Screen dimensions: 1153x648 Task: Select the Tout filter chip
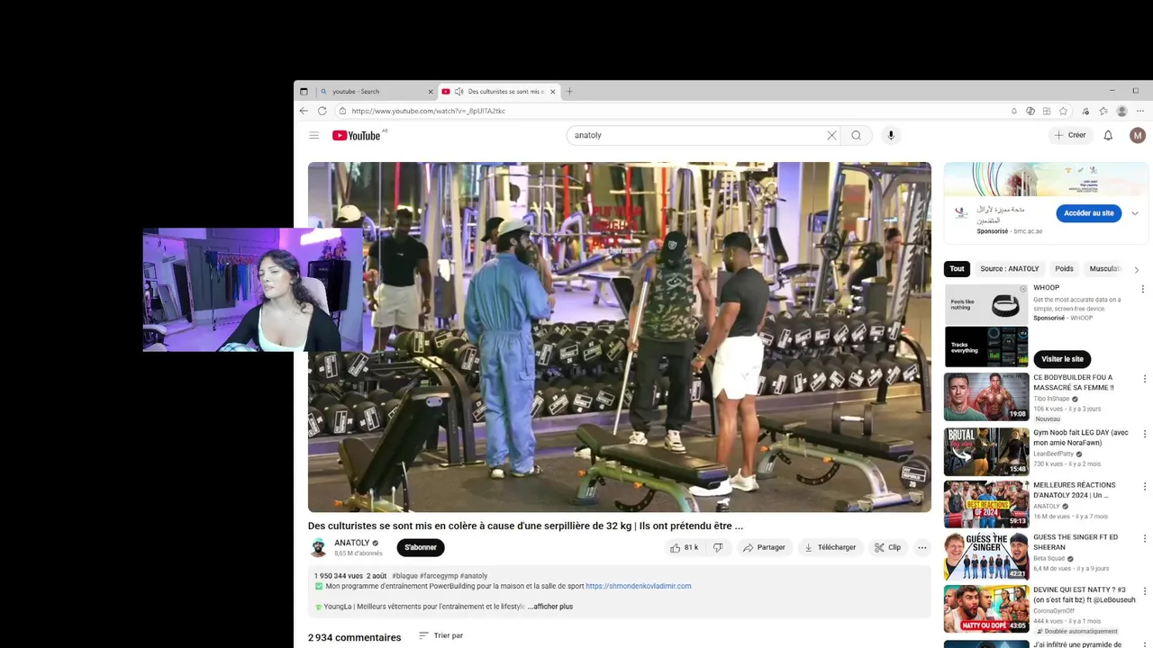957,269
